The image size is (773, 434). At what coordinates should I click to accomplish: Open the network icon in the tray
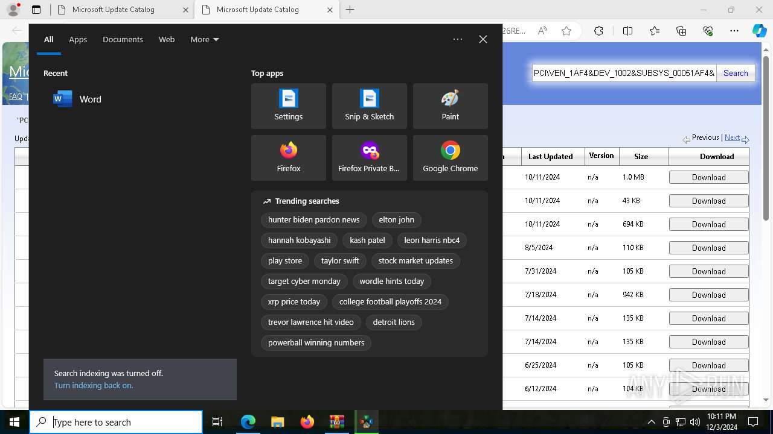pos(681,422)
